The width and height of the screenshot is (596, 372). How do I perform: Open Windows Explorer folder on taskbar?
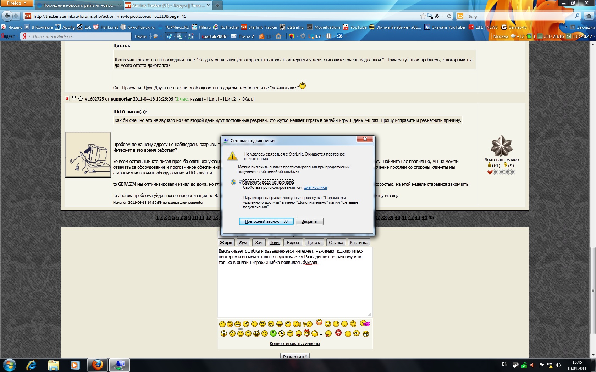53,365
